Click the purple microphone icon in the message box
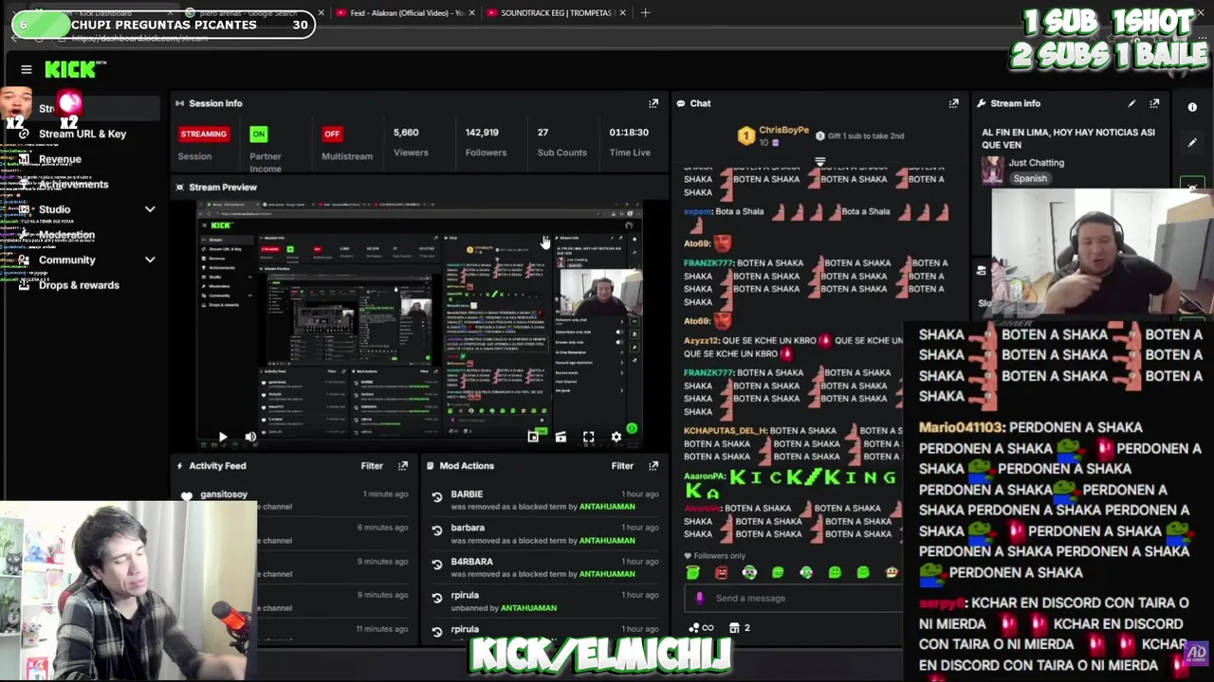 tap(700, 598)
